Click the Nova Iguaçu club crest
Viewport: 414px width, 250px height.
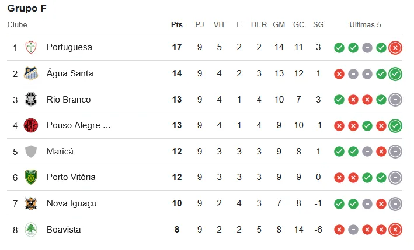click(x=31, y=203)
